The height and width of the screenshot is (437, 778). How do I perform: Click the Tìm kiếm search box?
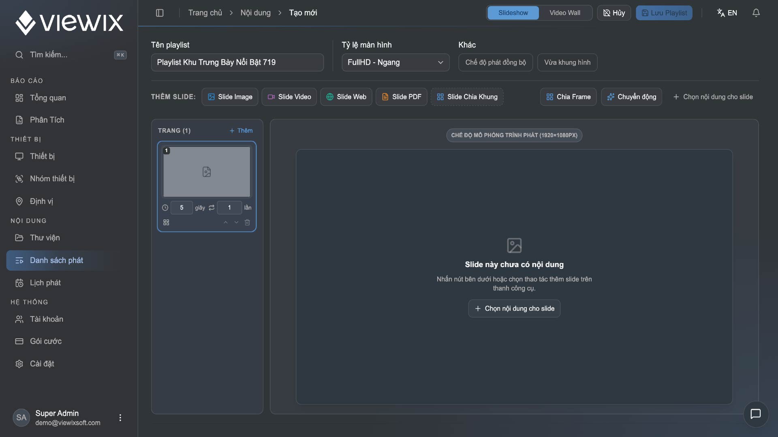[71, 55]
